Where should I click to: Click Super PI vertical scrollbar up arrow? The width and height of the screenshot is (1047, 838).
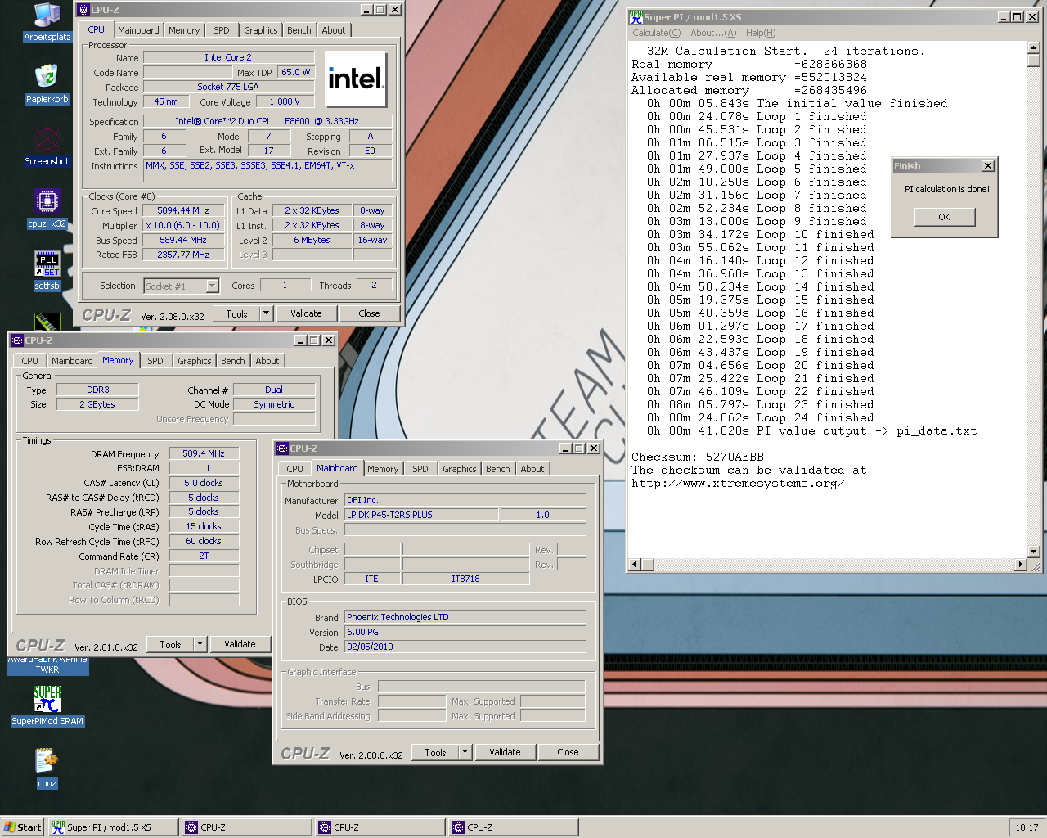1034,48
